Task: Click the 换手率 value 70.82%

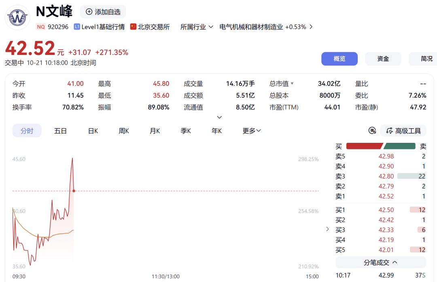Action: (x=73, y=107)
